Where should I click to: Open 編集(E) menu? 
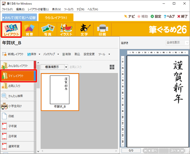pos(20,9)
